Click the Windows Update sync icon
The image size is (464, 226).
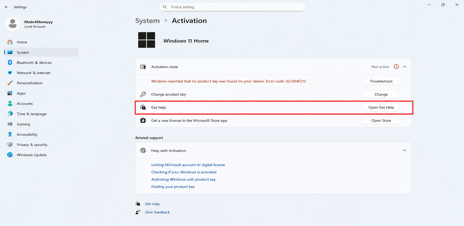click(10, 155)
